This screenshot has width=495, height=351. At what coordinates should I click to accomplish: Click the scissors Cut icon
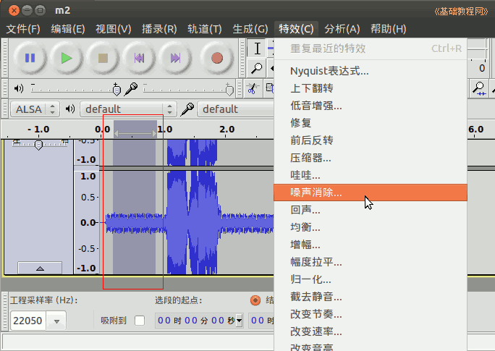click(252, 88)
